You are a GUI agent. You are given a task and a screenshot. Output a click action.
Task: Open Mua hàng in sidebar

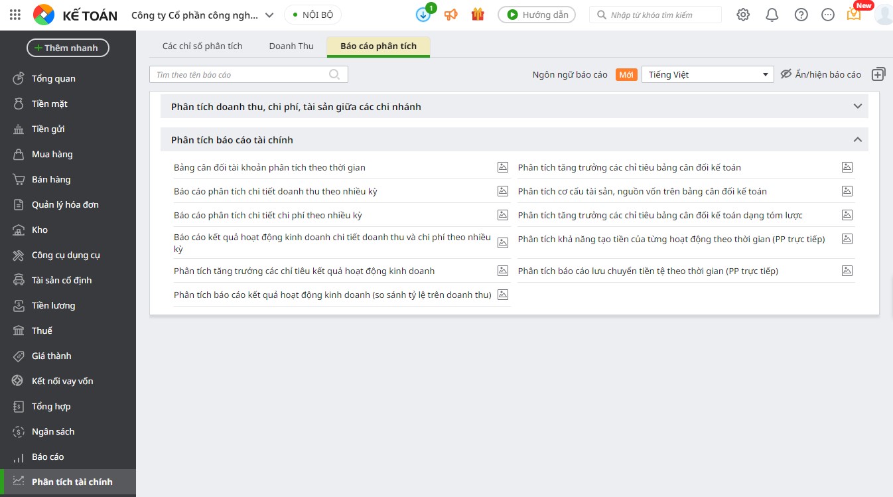[x=68, y=155]
